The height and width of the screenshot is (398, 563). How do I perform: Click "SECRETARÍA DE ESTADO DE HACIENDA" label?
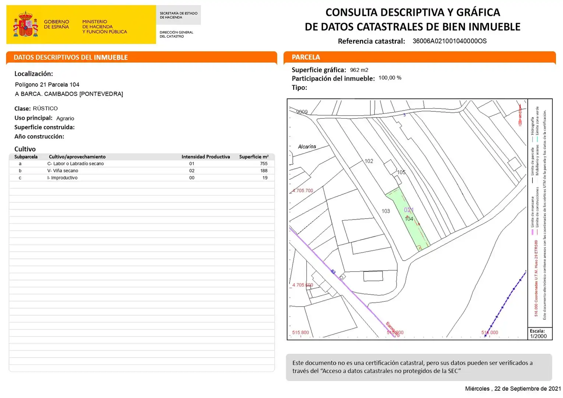(x=179, y=15)
